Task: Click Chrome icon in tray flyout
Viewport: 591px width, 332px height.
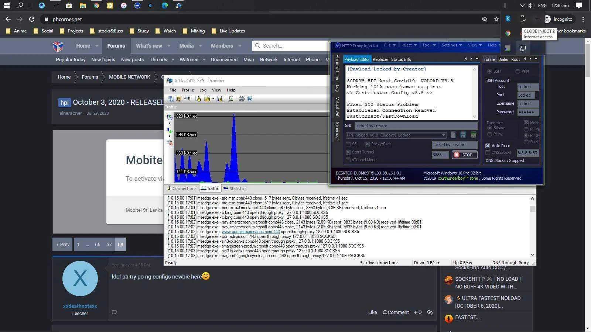Action: coord(508,33)
